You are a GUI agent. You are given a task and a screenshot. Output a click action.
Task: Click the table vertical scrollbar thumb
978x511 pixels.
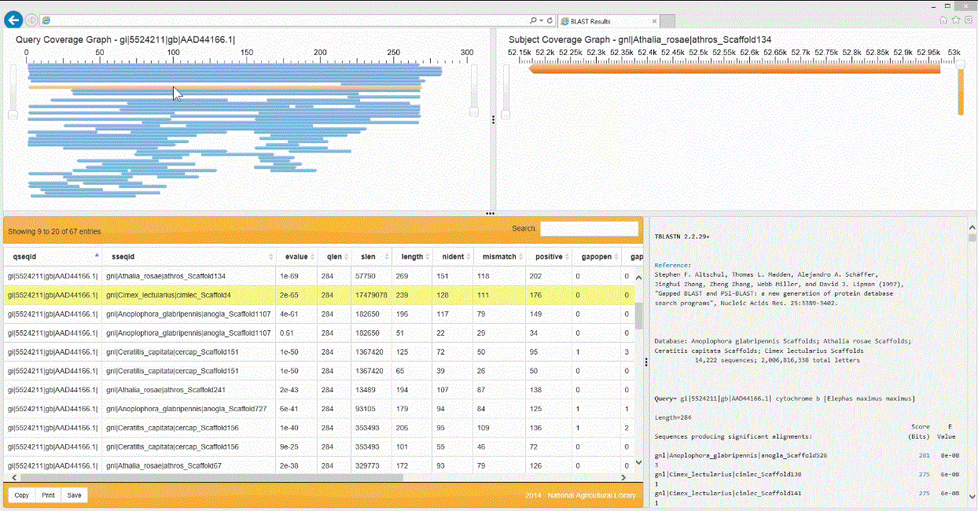[x=639, y=315]
